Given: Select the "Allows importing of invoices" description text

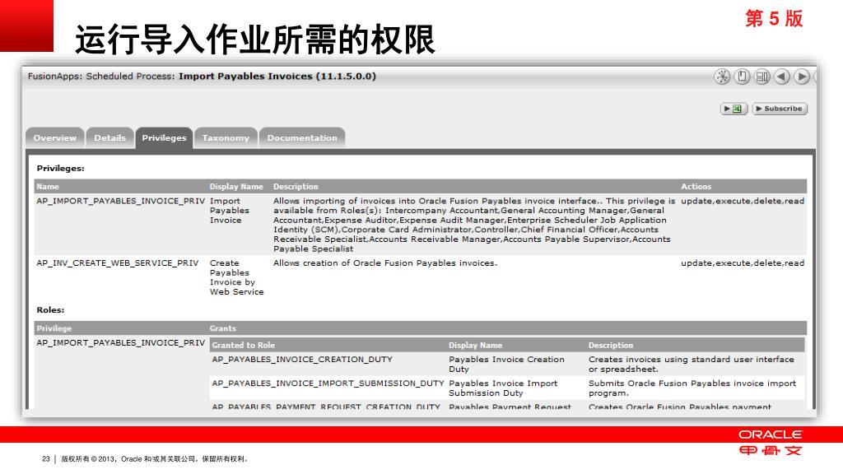Looking at the screenshot, I should pyautogui.click(x=473, y=225).
